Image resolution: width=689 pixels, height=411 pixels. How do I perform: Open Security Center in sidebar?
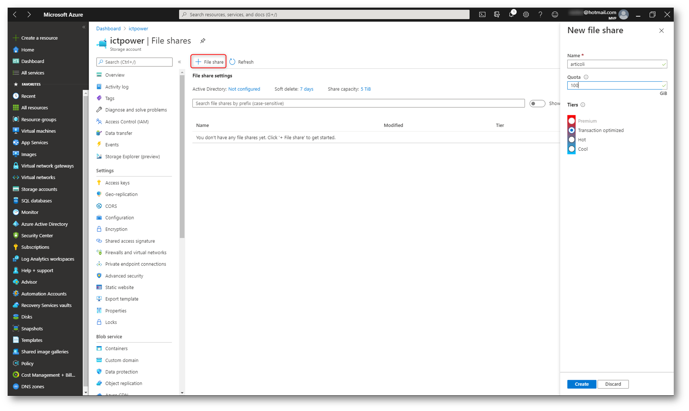pos(37,235)
